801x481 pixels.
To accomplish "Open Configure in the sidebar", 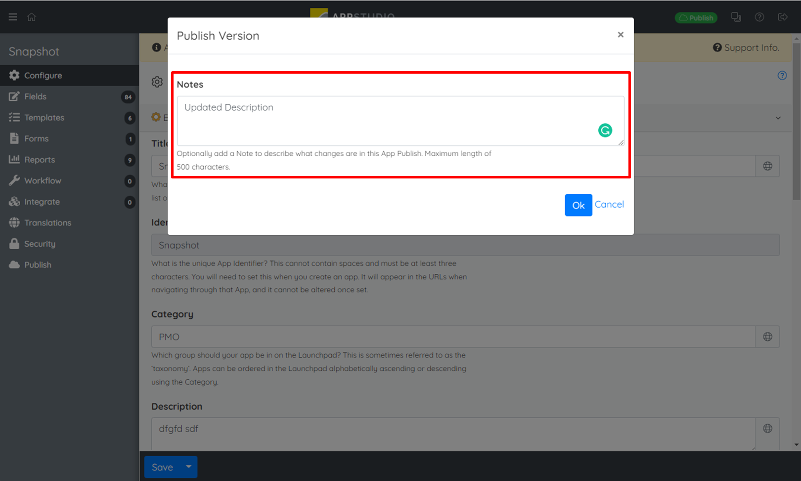I will 69,76.
